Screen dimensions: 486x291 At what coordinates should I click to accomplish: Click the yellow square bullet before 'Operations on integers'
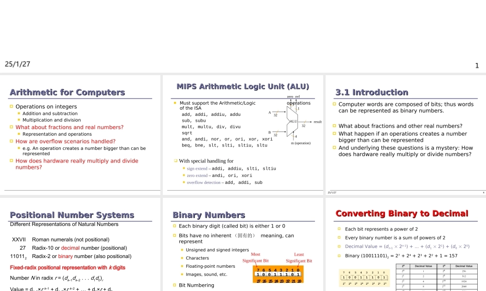(x=10, y=107)
